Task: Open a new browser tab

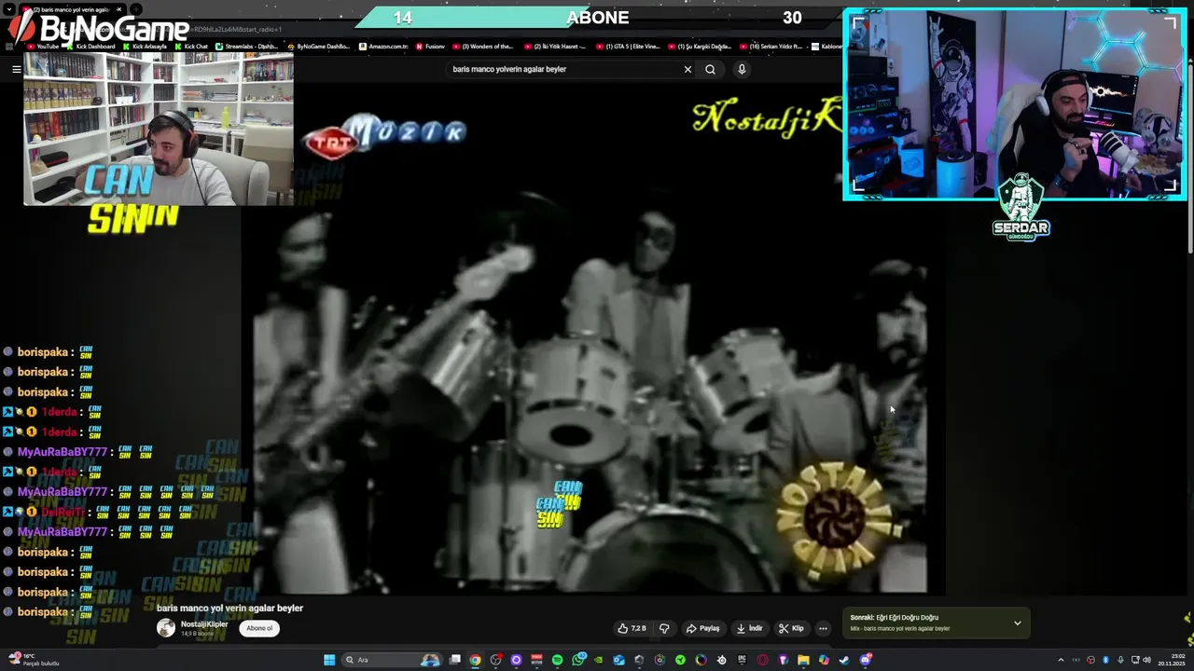Action: click(x=135, y=9)
